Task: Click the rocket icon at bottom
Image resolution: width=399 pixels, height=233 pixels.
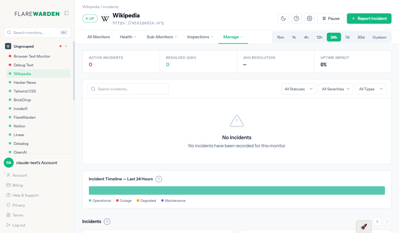Action: tap(363, 226)
